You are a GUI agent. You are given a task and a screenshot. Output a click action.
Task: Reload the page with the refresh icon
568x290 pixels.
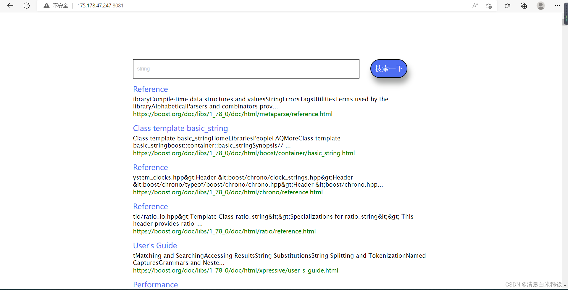point(27,6)
